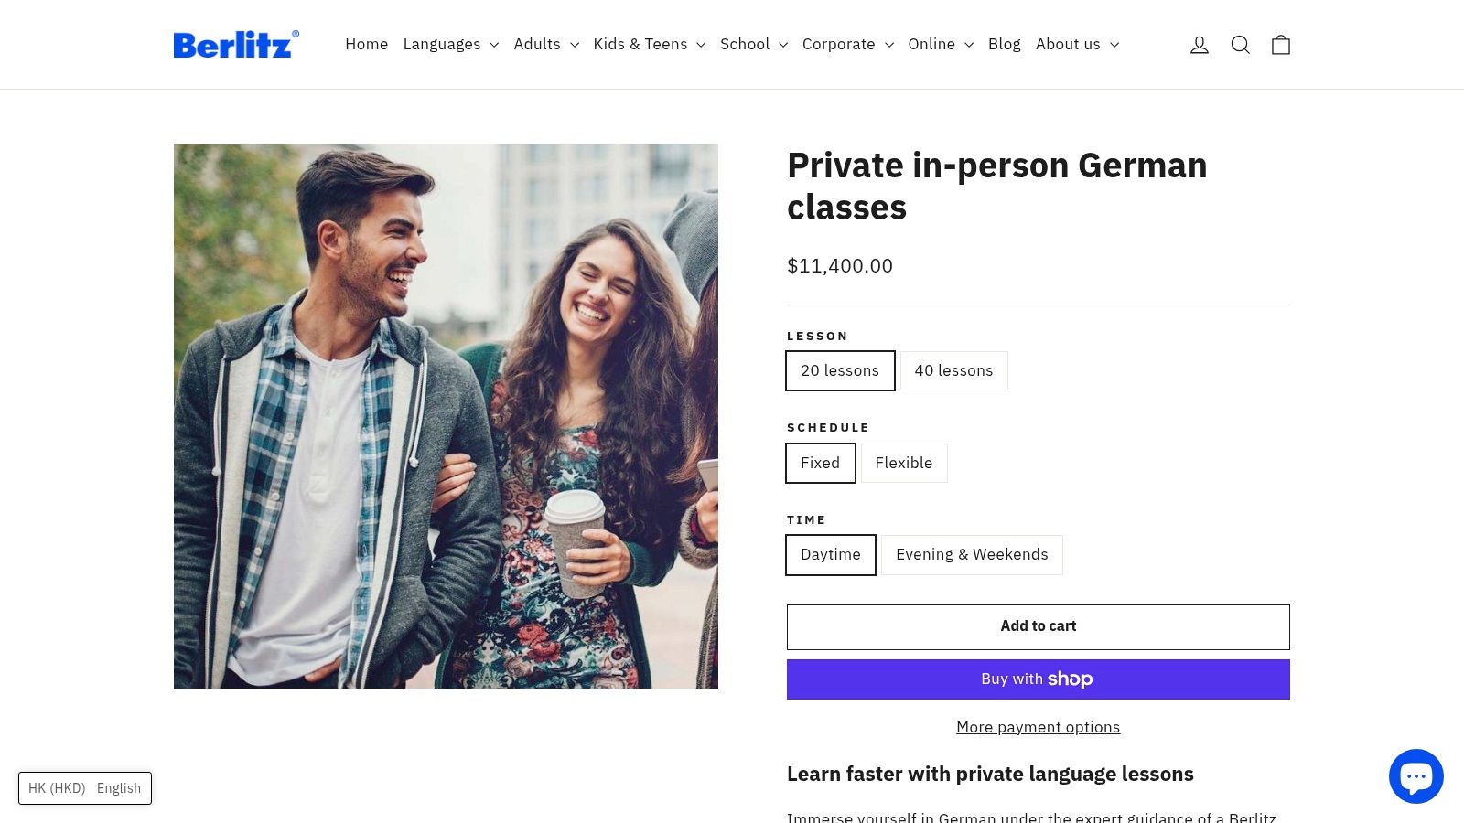Click the Home menu item
The height and width of the screenshot is (823, 1464).
click(366, 44)
